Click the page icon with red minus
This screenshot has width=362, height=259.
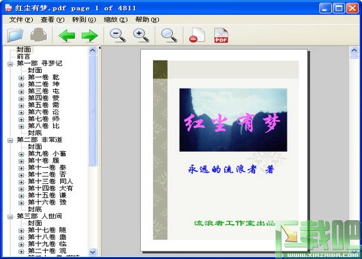197,35
